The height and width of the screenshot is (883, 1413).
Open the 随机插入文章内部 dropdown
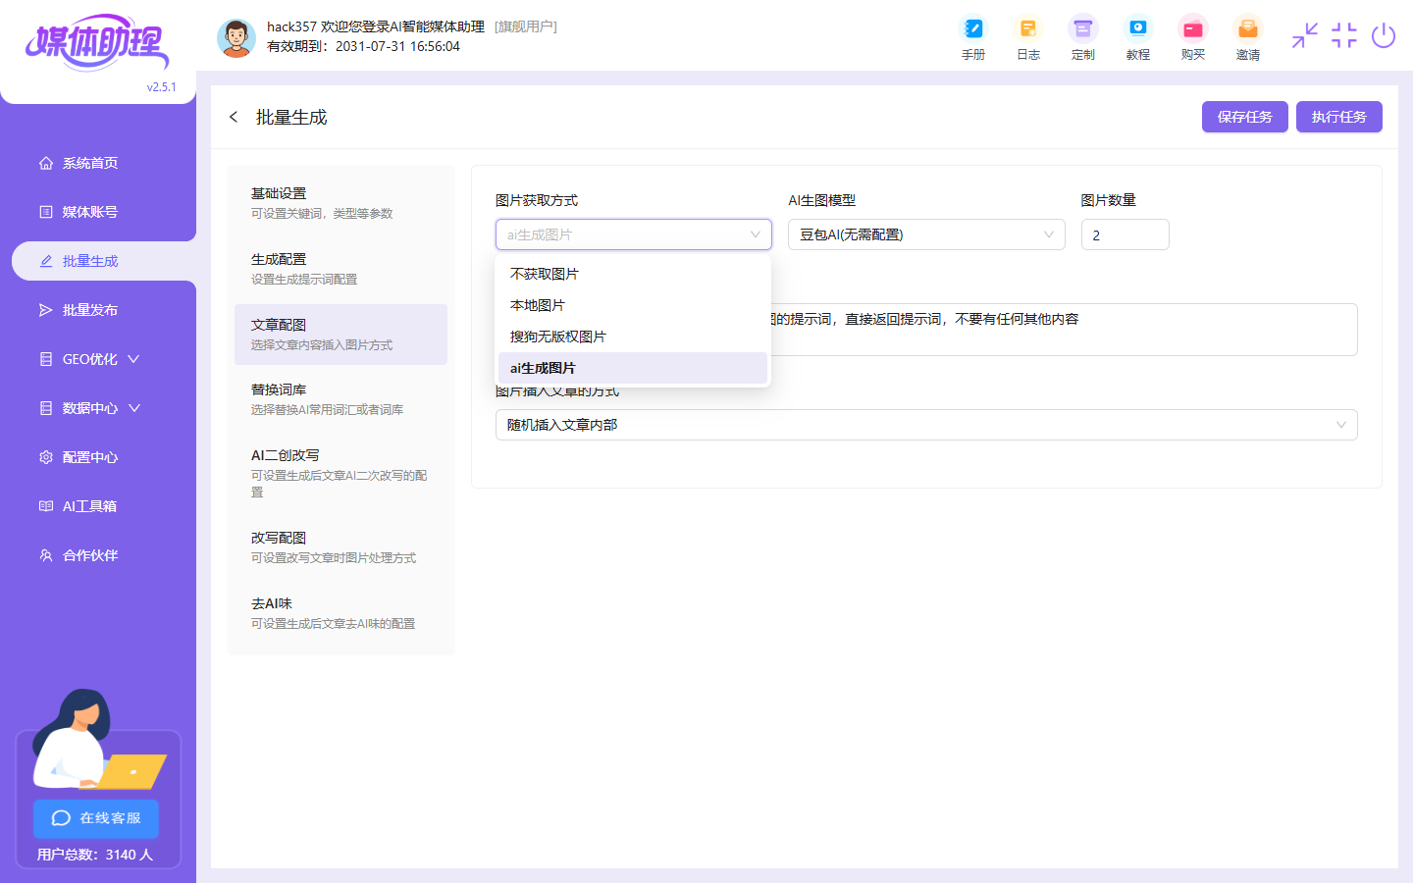(x=926, y=425)
